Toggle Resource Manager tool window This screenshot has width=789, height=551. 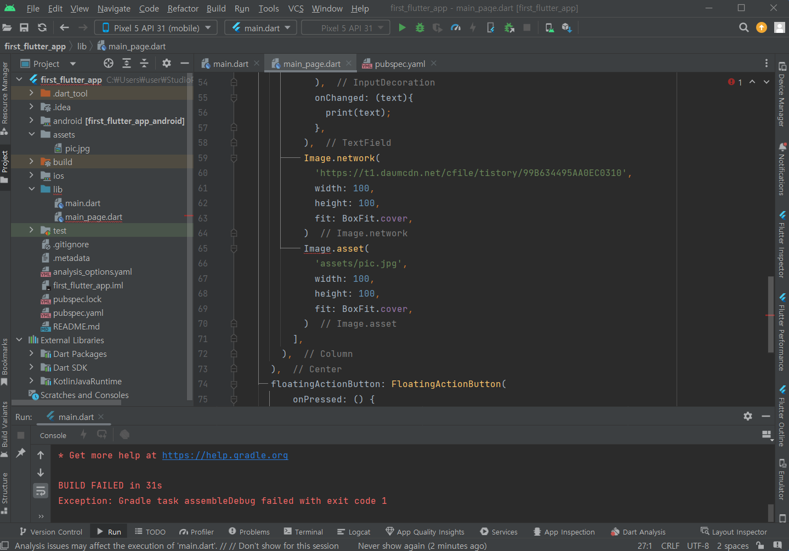pyautogui.click(x=5, y=98)
